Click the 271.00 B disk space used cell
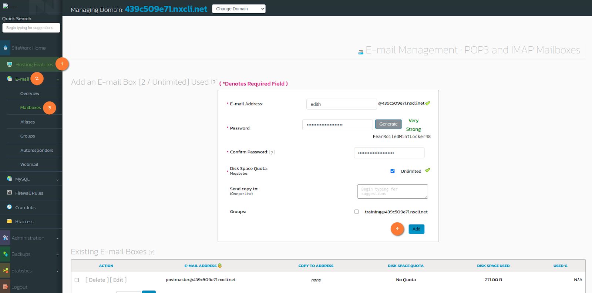The height and width of the screenshot is (293, 592). coord(493,280)
